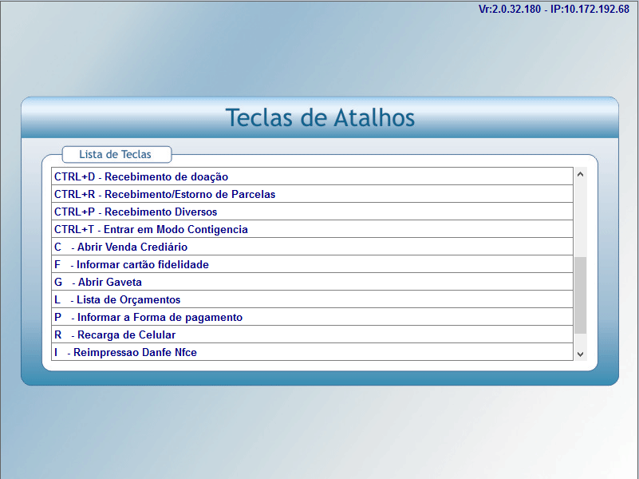Select the Abrir Venda Crediário row
This screenshot has height=479, width=639.
[312, 247]
